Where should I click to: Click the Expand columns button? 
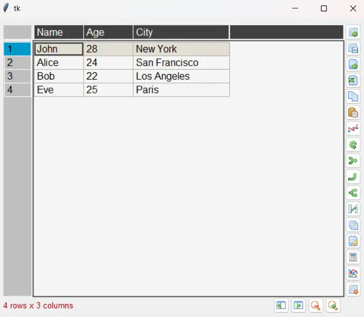[298, 305]
